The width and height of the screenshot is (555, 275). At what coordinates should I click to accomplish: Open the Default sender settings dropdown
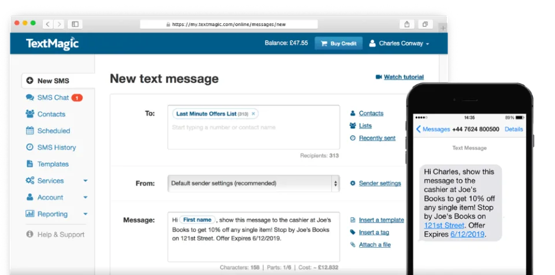coord(253,183)
